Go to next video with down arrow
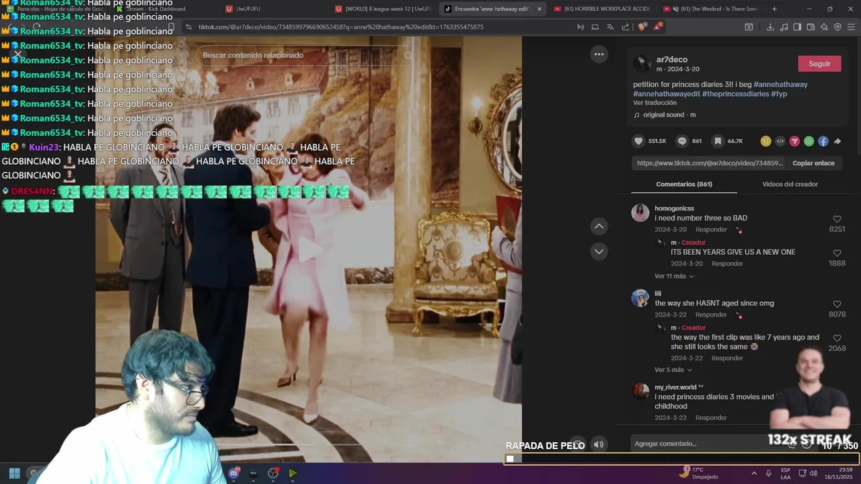The width and height of the screenshot is (861, 484). coord(599,251)
